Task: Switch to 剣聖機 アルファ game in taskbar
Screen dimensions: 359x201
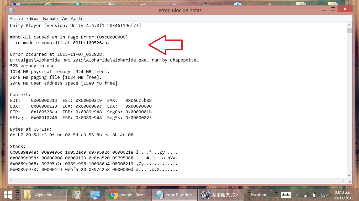Action: coord(221,195)
